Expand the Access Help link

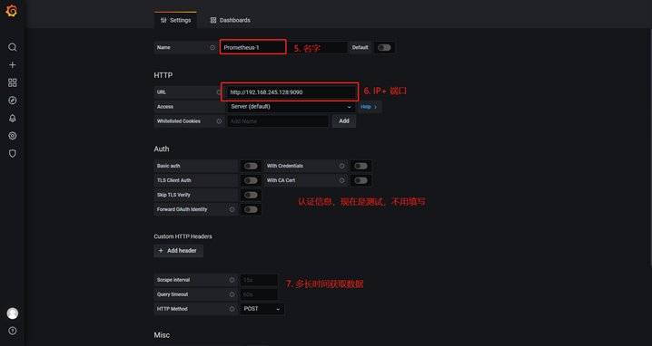pos(370,107)
